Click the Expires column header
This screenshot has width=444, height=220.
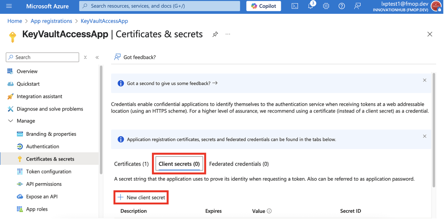click(213, 211)
